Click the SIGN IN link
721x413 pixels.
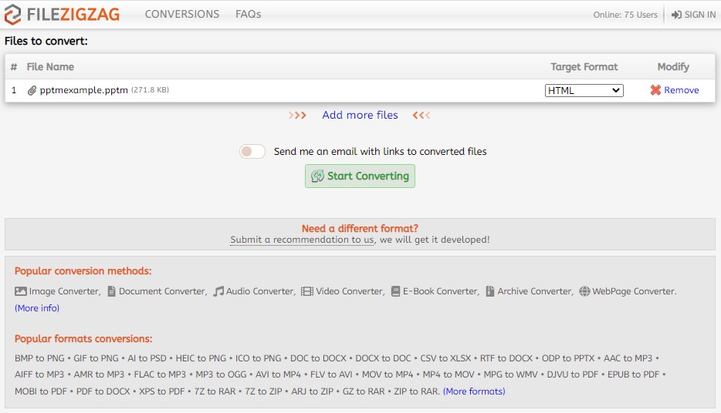693,15
